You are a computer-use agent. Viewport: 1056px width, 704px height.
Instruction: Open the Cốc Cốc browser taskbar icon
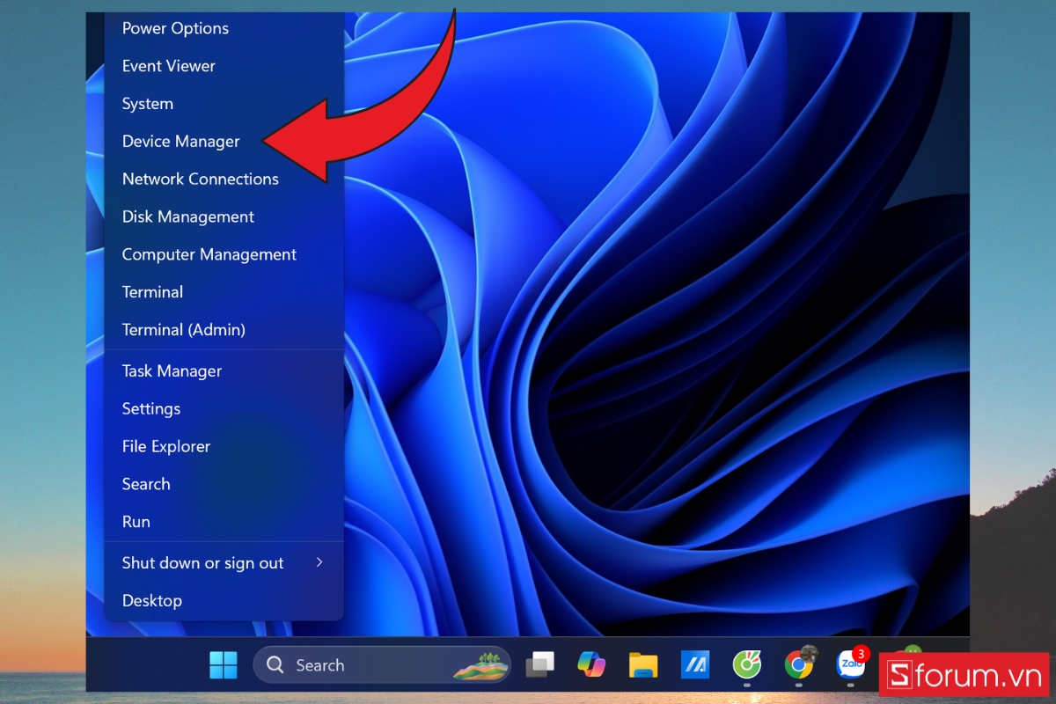[747, 665]
